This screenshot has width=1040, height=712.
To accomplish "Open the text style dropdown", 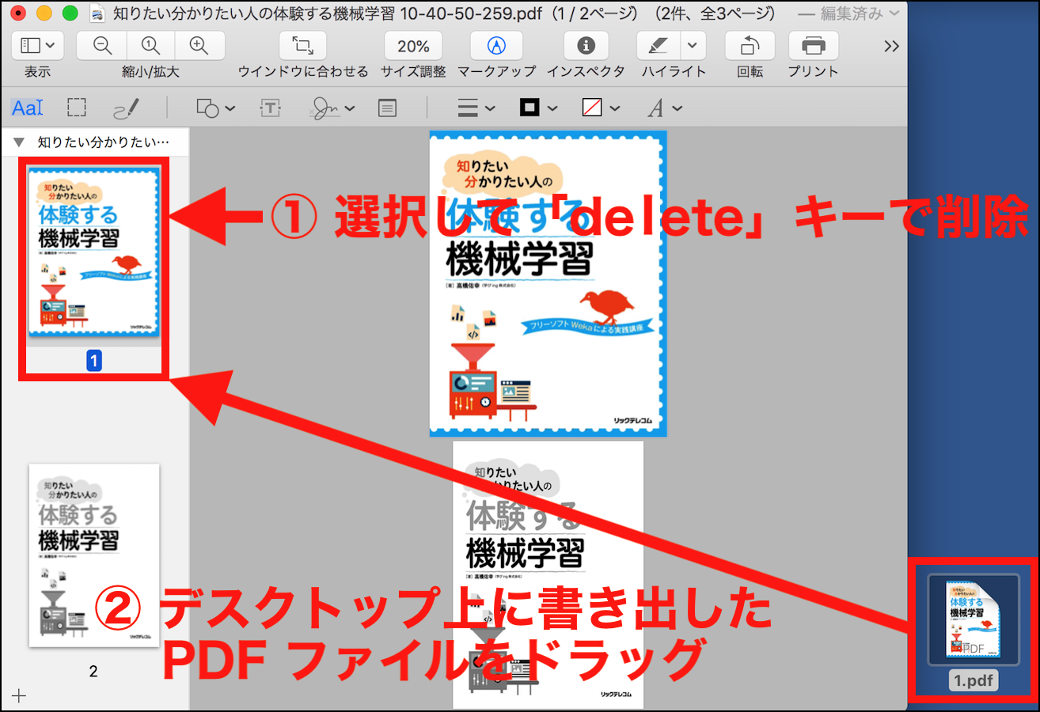I will click(665, 108).
